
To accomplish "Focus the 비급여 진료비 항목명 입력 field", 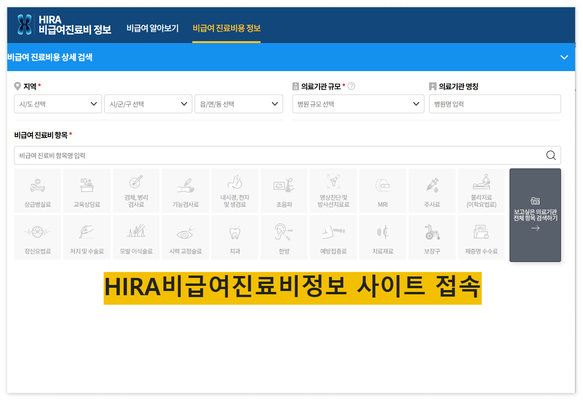I will 287,155.
